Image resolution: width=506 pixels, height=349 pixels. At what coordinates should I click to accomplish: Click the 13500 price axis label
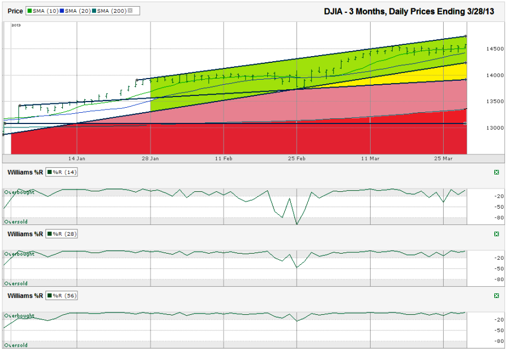click(x=495, y=102)
